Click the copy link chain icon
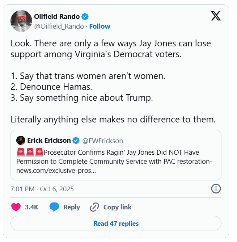 (x=94, y=207)
